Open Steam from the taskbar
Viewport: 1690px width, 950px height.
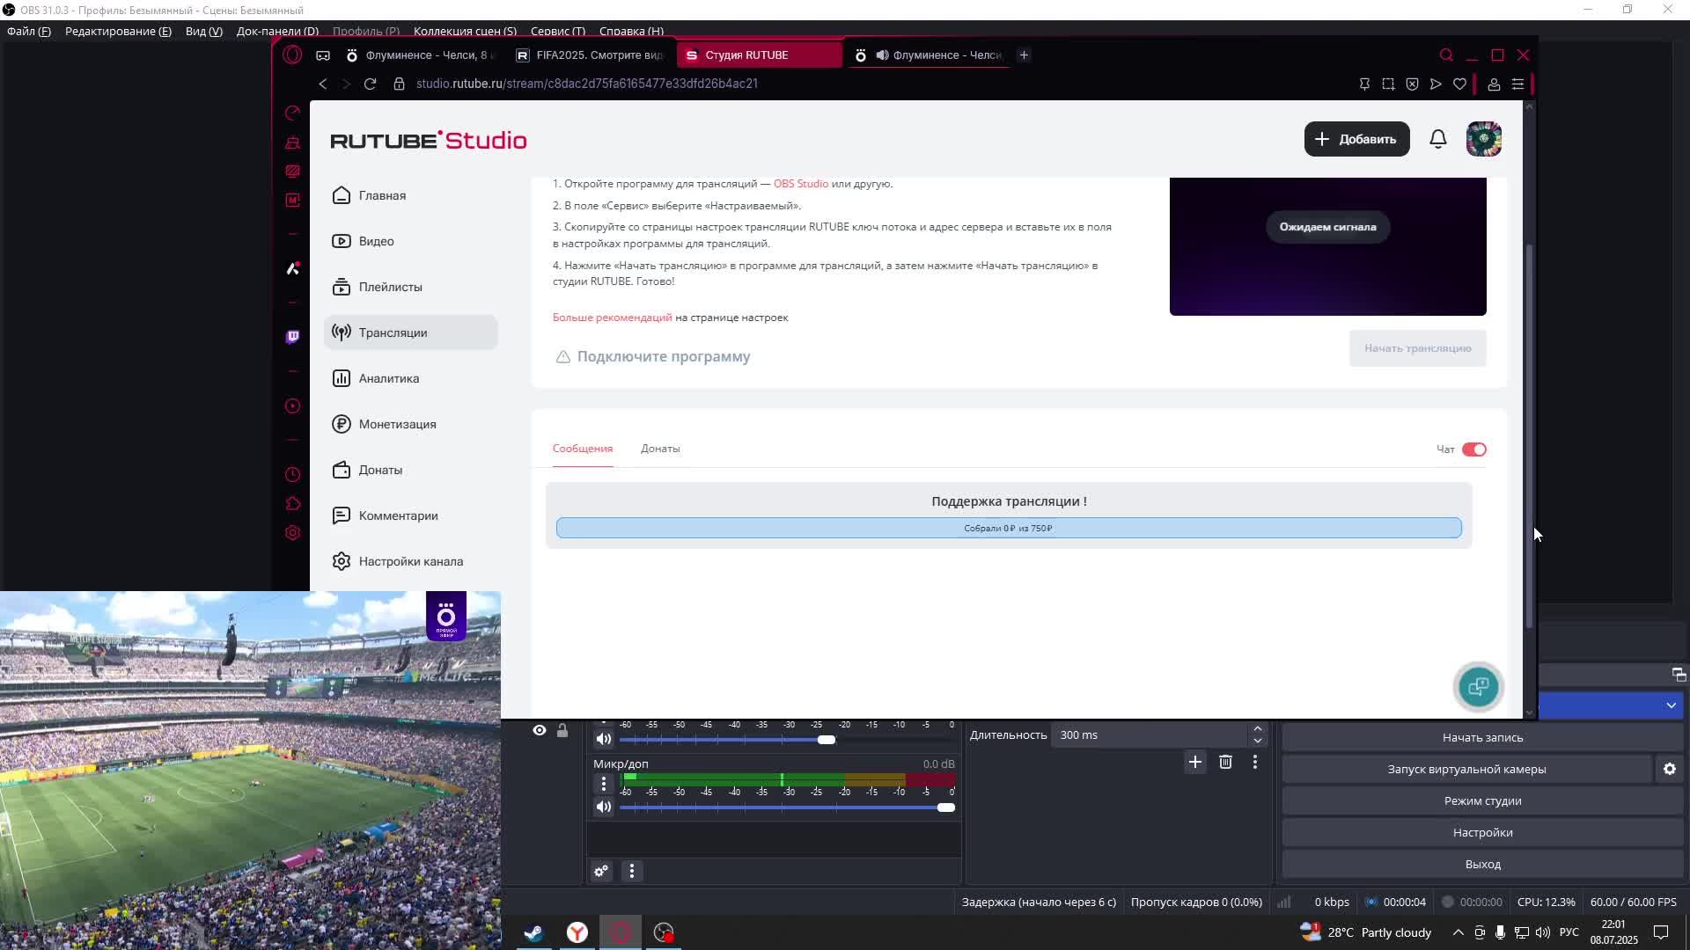[533, 932]
